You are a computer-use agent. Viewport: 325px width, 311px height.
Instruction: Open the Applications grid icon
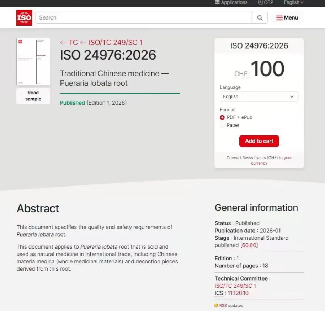point(218,2)
